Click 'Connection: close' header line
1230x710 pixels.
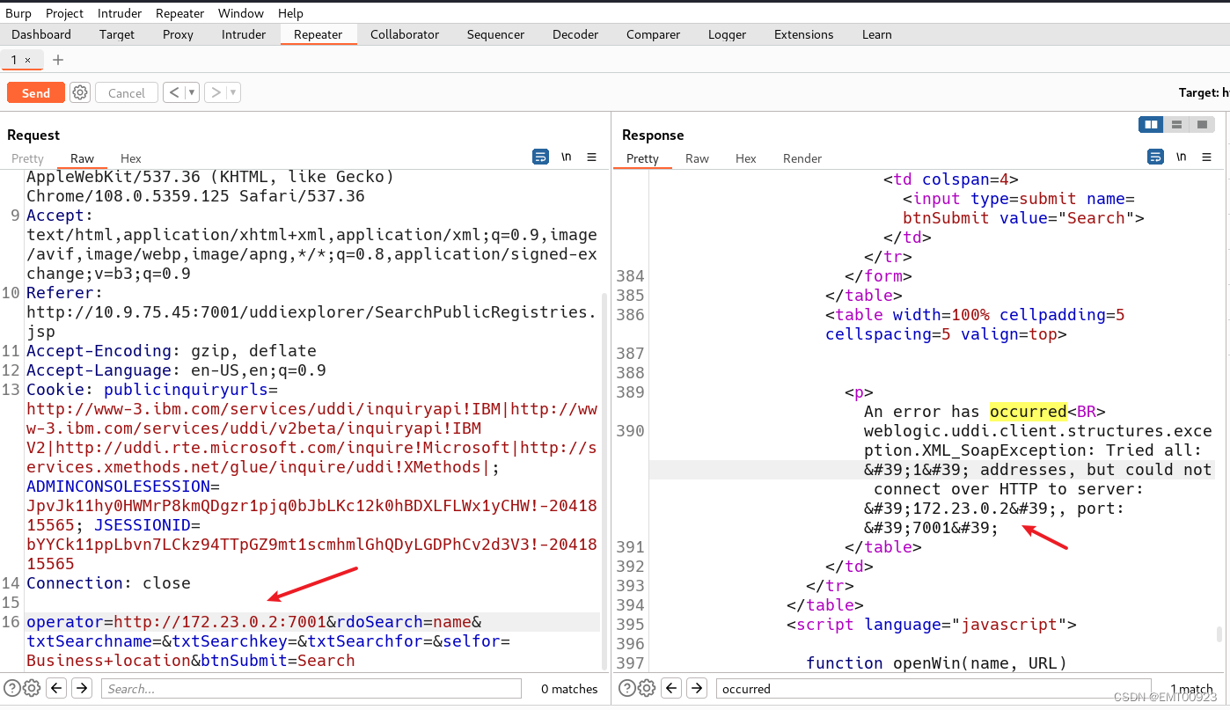pyautogui.click(x=108, y=583)
